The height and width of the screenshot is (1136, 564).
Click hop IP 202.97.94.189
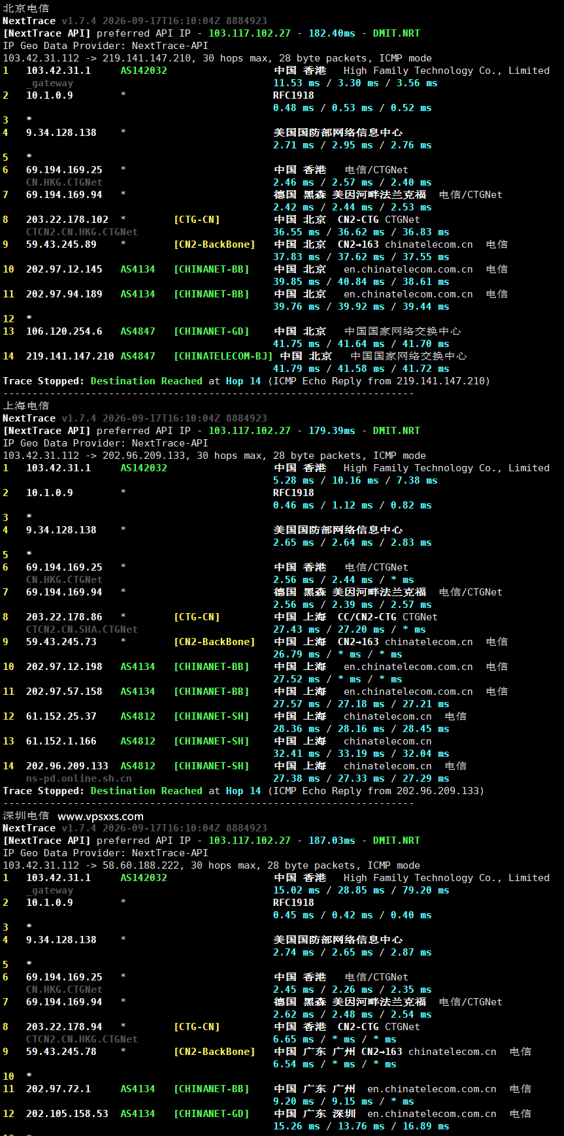click(64, 294)
